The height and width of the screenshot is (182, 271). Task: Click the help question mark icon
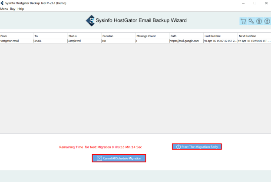point(259,21)
